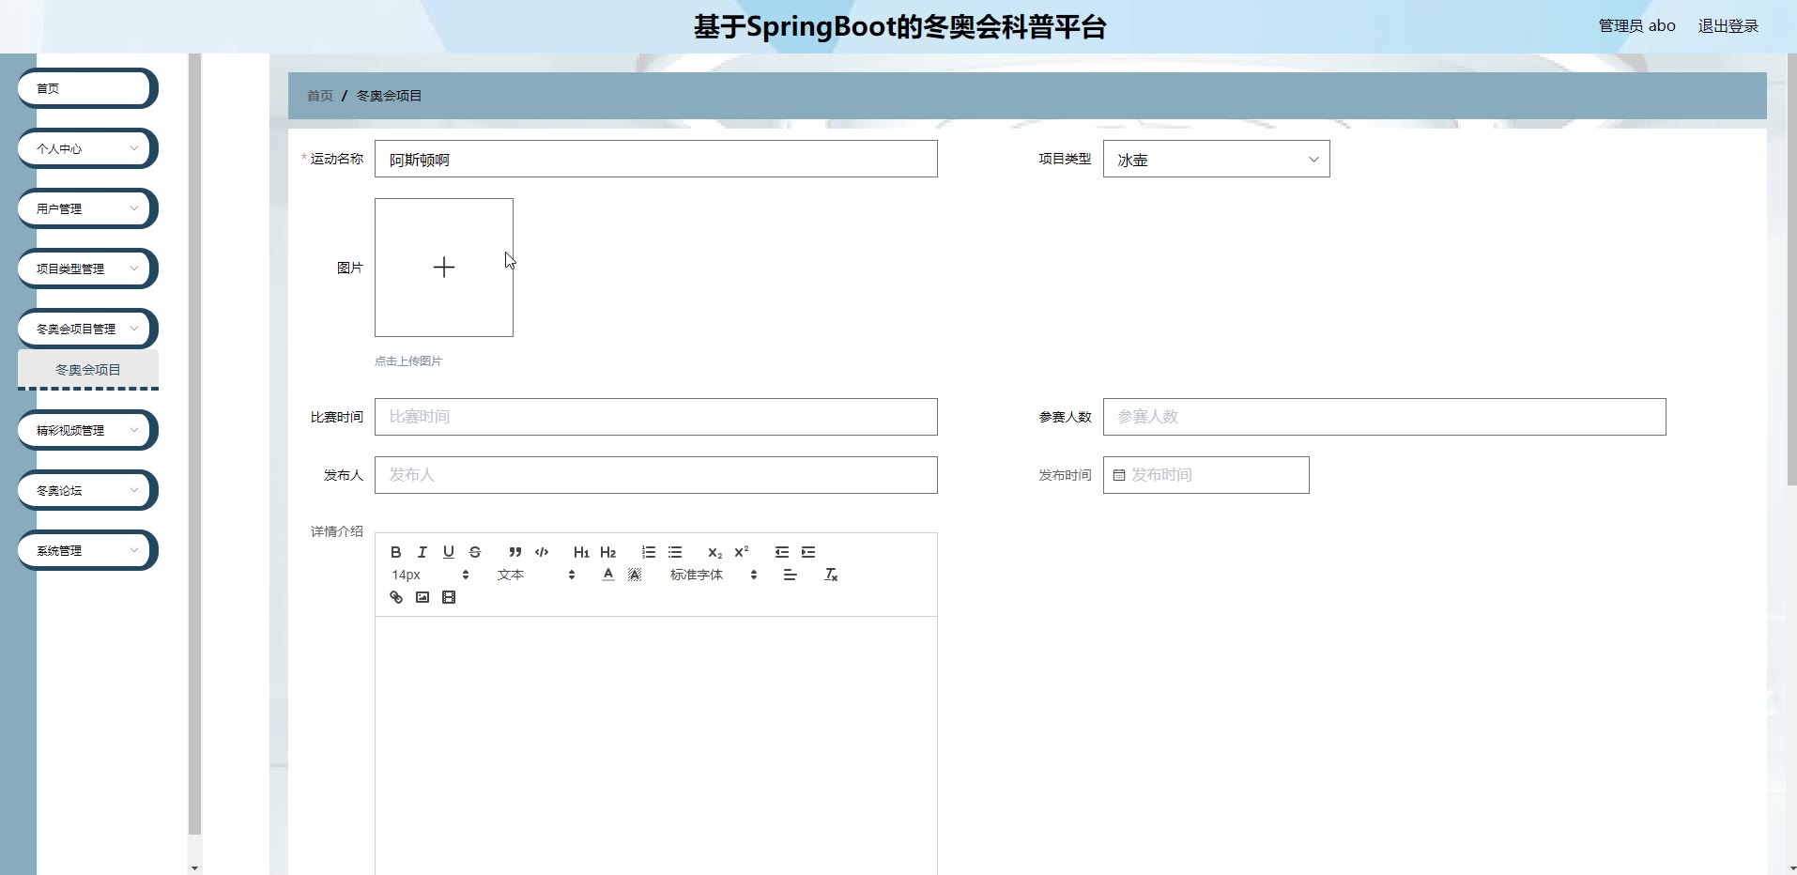Focus the 运动名称 input field
1797x875 pixels.
[x=655, y=159]
